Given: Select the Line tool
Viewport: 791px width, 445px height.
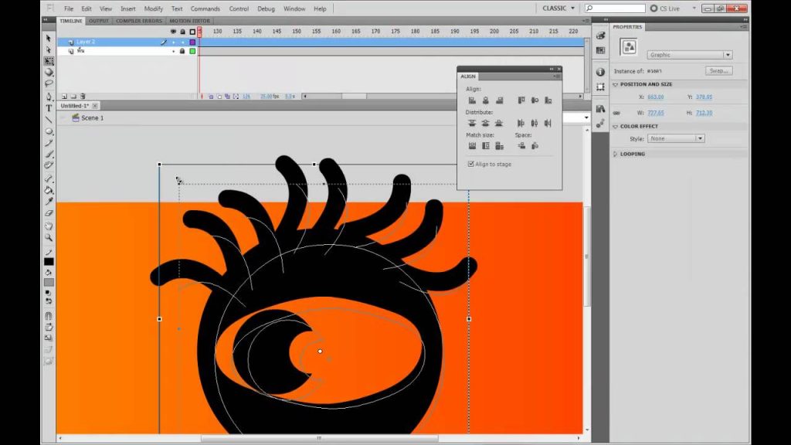Looking at the screenshot, I should 49,120.
